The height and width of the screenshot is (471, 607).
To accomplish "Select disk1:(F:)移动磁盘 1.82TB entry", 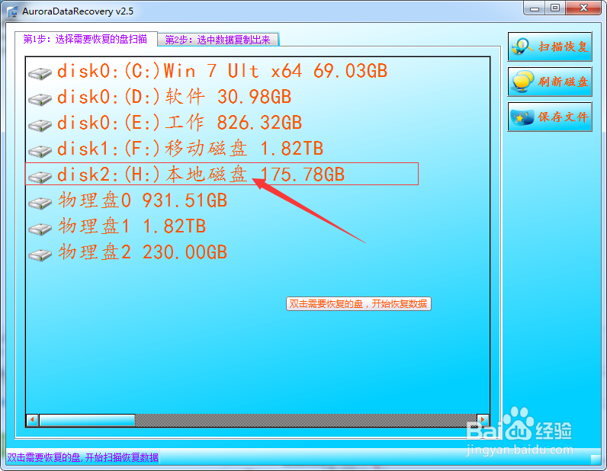I will (x=190, y=149).
